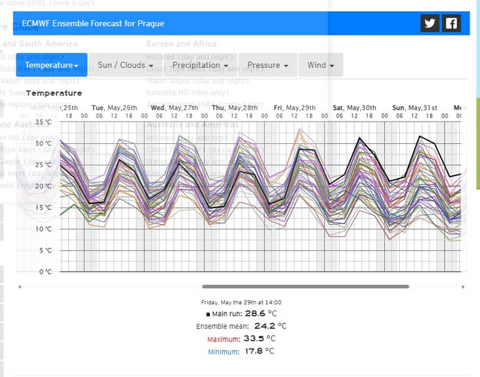Viewport: 480px width, 377px height.
Task: Click the Maximum value 33.5 °C
Action: (x=259, y=339)
